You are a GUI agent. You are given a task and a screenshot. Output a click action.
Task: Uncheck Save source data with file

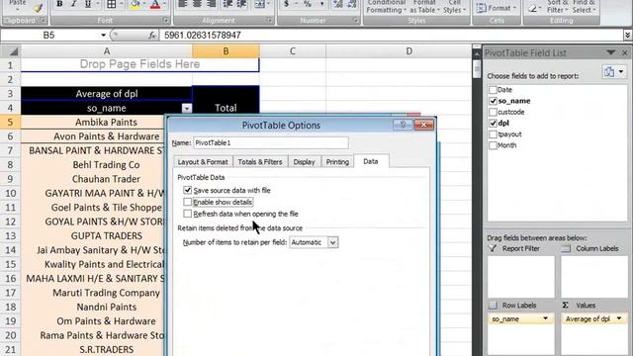tap(187, 190)
